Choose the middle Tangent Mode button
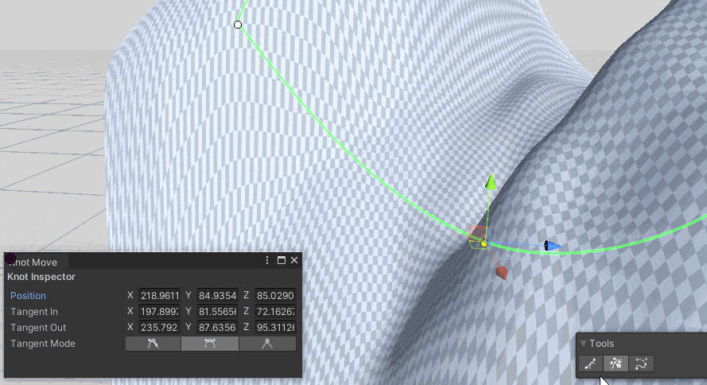Image resolution: width=707 pixels, height=385 pixels. (x=210, y=344)
